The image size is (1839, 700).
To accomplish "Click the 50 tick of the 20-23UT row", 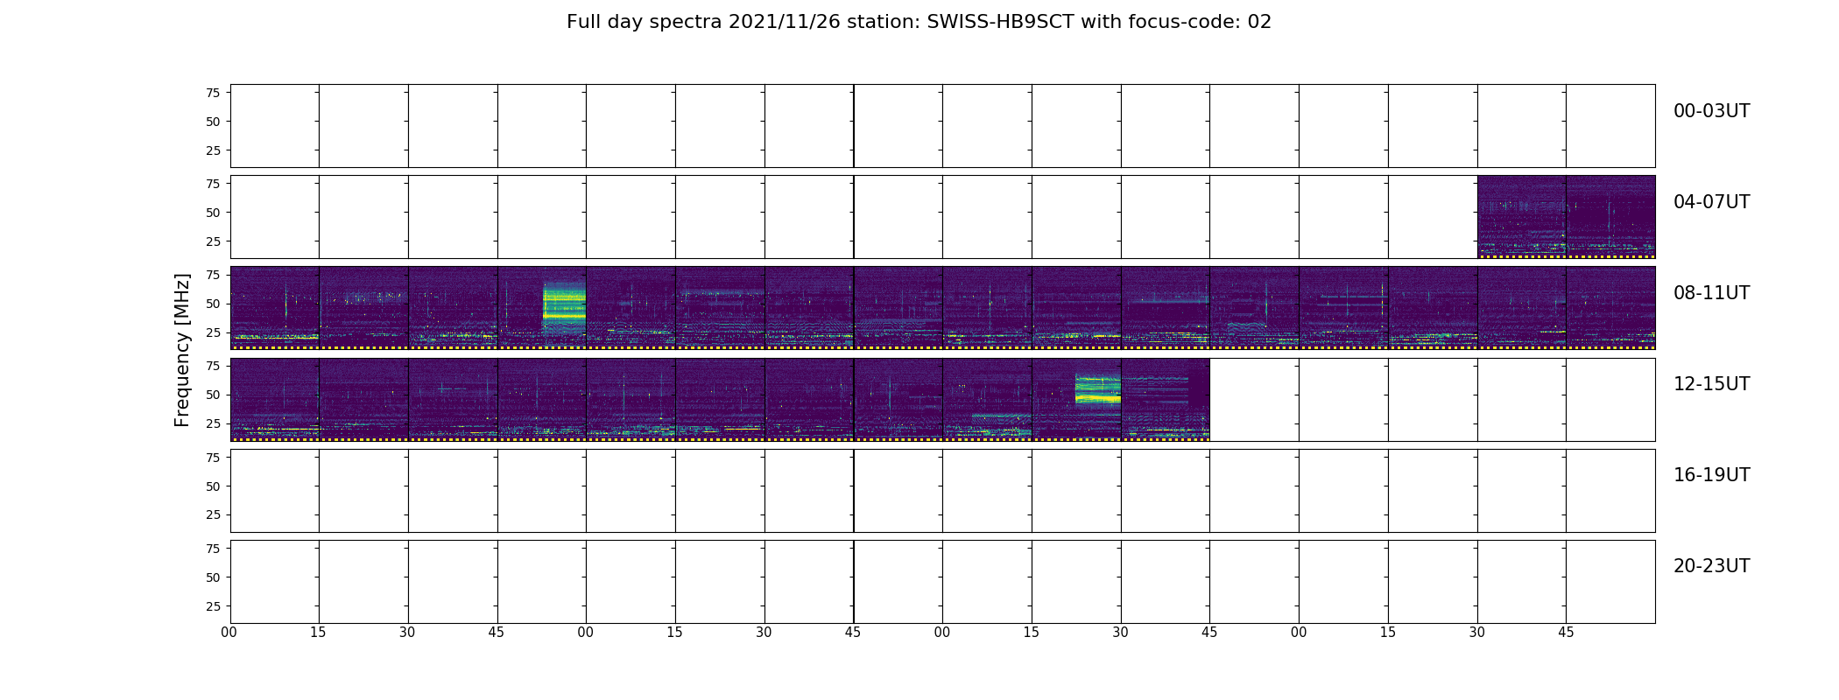I will pyautogui.click(x=213, y=577).
